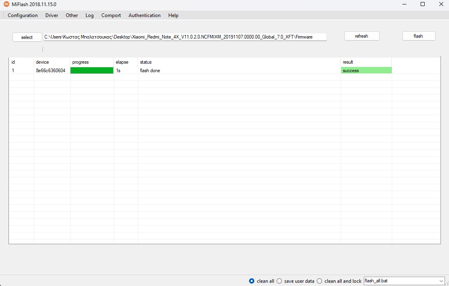
Task: Click the select button
Action: 27,37
